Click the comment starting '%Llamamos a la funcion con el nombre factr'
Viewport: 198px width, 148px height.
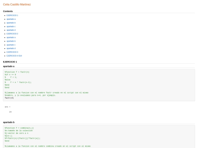click(x=47, y=92)
